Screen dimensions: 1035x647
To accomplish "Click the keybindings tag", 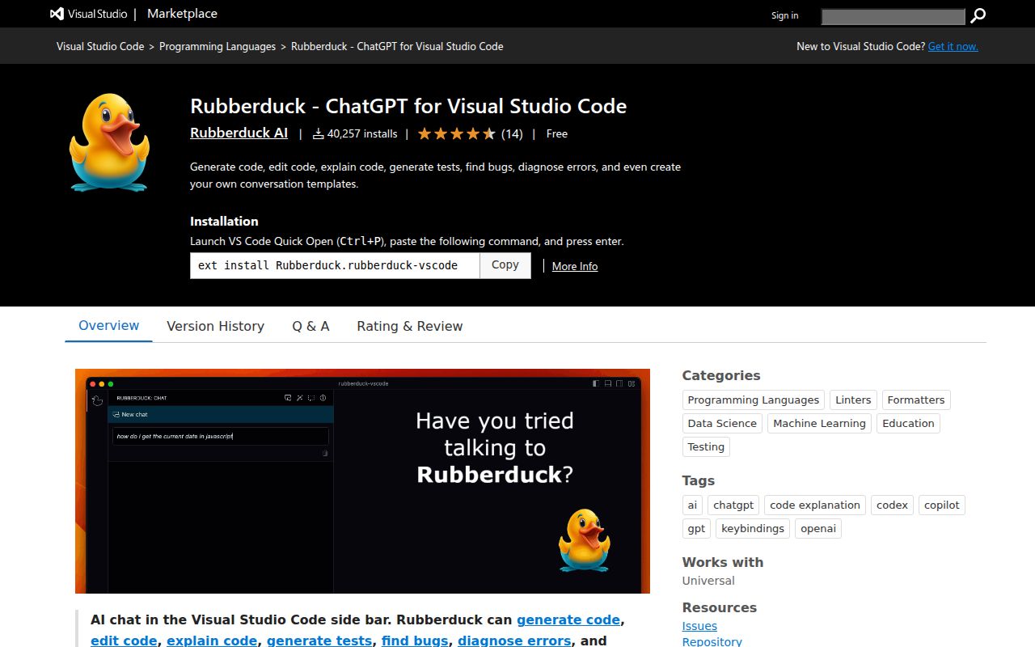I will coord(753,528).
